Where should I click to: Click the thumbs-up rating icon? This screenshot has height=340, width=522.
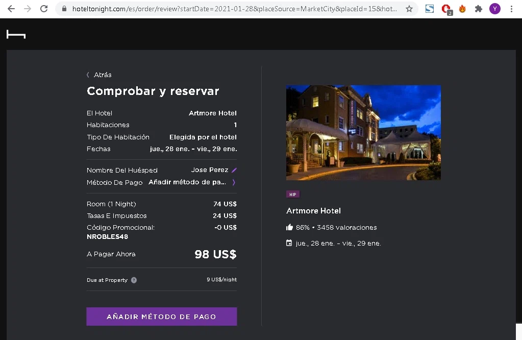[289, 228]
